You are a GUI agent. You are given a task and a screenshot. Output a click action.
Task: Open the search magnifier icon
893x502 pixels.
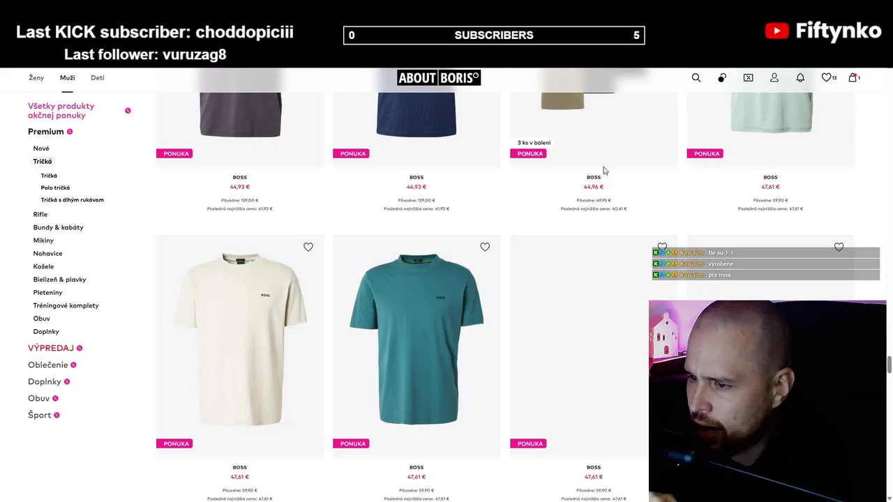696,78
